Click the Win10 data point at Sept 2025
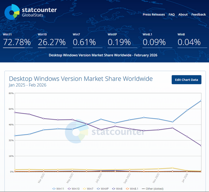 pos(130,129)
